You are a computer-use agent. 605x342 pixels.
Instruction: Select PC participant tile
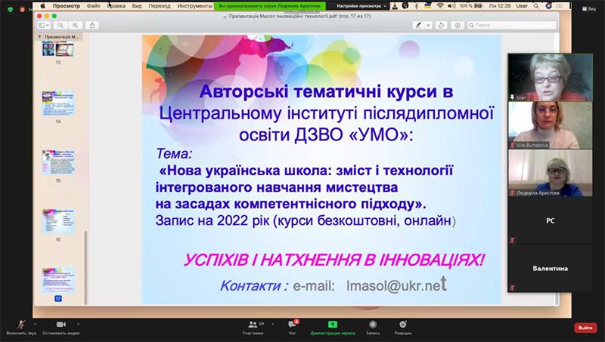tap(550, 220)
